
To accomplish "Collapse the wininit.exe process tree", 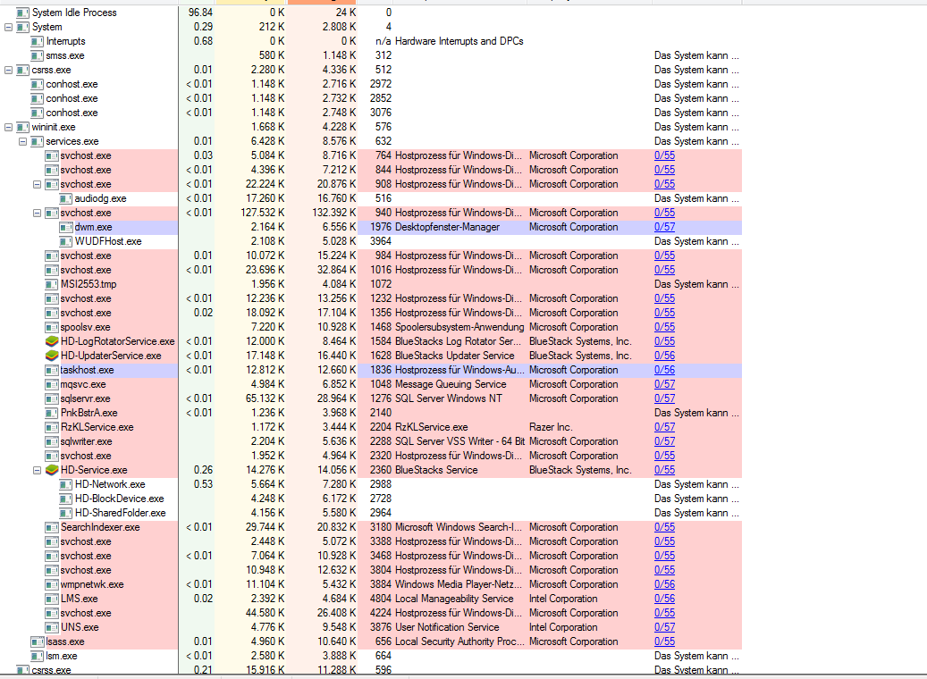I will (8, 127).
